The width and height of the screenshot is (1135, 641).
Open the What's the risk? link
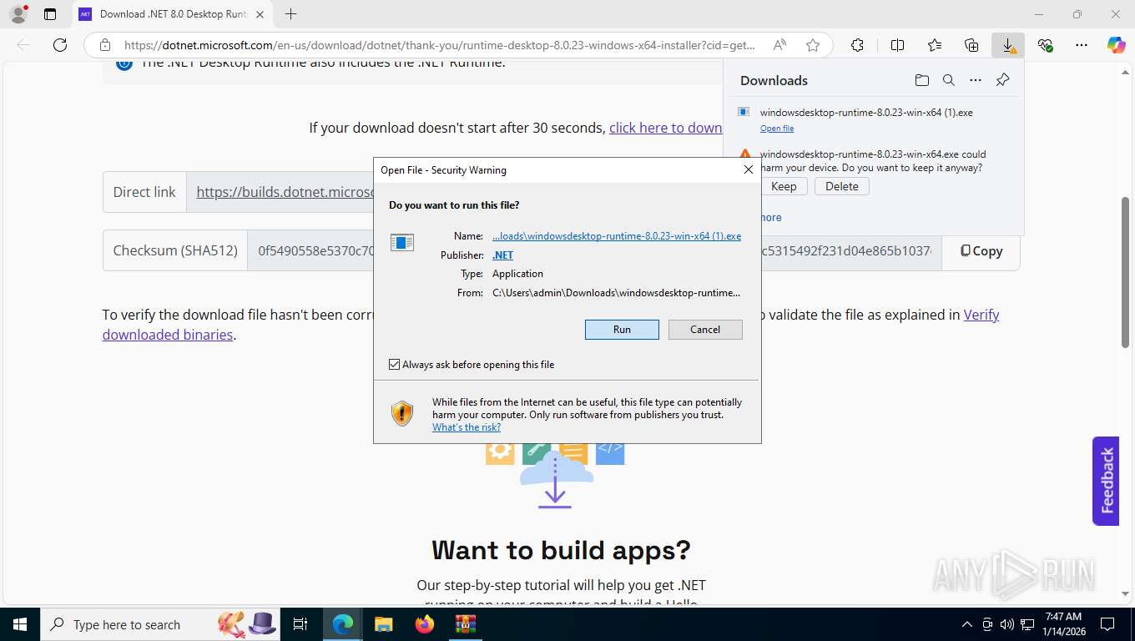[467, 427]
